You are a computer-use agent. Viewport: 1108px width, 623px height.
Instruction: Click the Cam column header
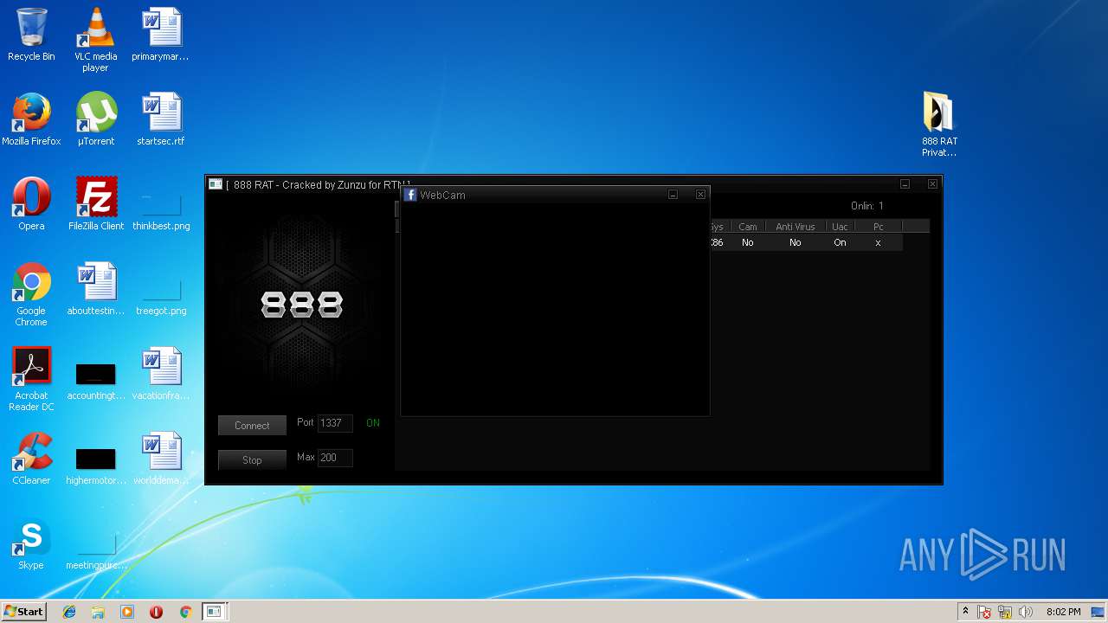[747, 227]
